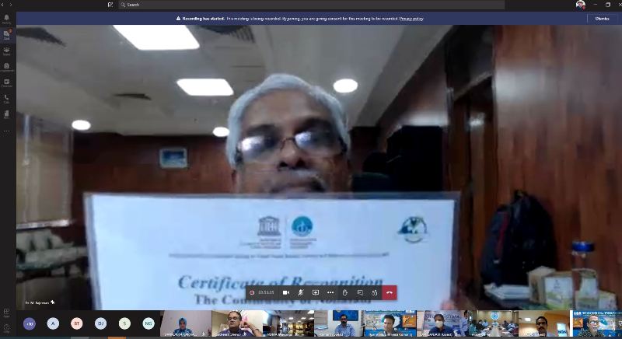Image resolution: width=622 pixels, height=339 pixels.
Task: Click the red recording indicator
Action: 252,292
